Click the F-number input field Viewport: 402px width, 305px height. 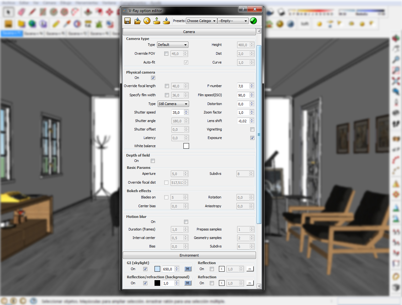pos(243,86)
